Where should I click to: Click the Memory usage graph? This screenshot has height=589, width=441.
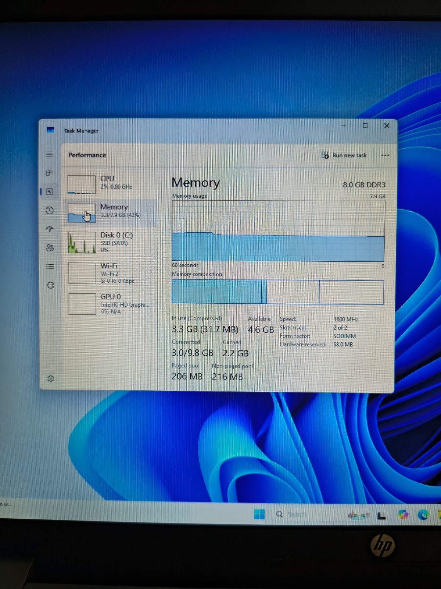coord(278,231)
